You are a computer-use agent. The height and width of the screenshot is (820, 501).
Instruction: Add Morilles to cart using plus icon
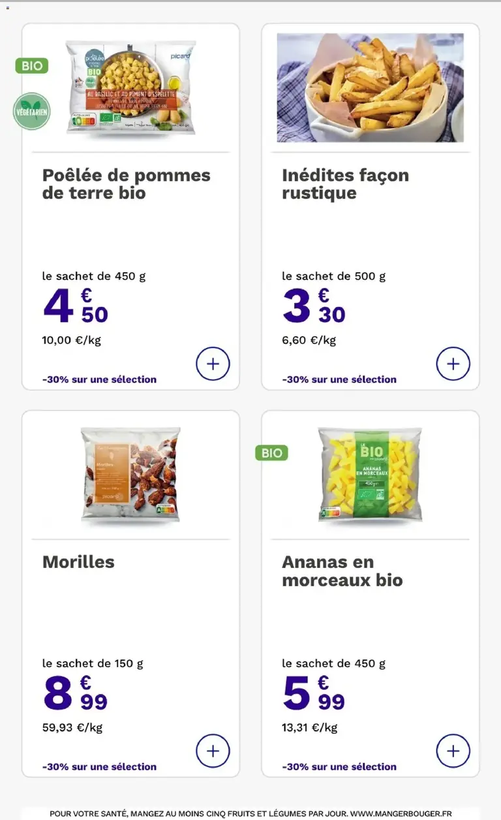click(213, 751)
